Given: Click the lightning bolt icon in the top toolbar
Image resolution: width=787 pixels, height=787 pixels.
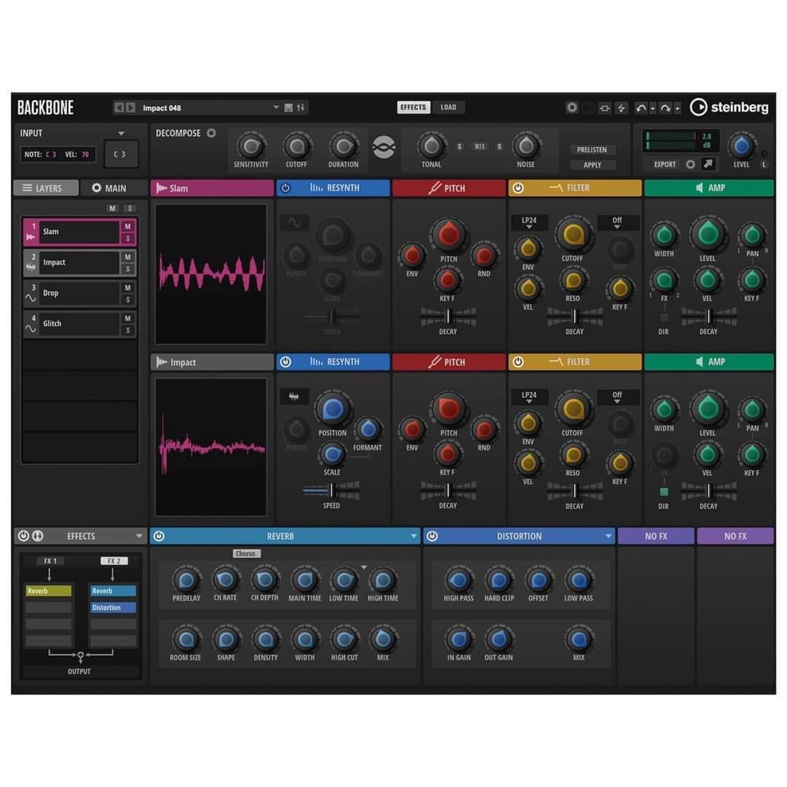Looking at the screenshot, I should click(622, 108).
